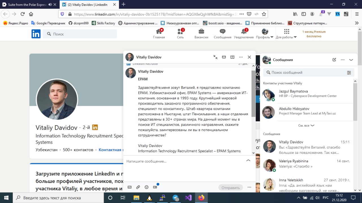
Task: Open the Google Переводчик bookmark
Action: click(x=48, y=23)
